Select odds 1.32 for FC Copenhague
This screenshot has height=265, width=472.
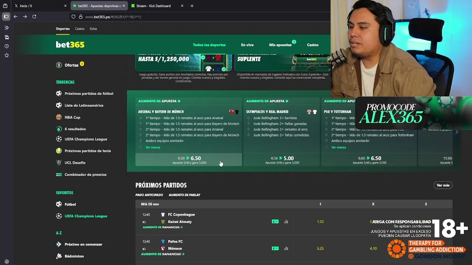(x=320, y=222)
